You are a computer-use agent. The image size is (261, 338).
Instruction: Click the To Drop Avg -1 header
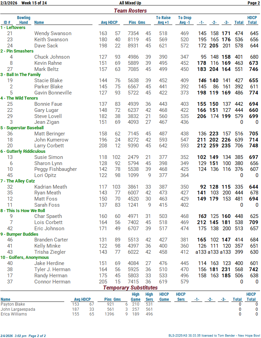185,20
